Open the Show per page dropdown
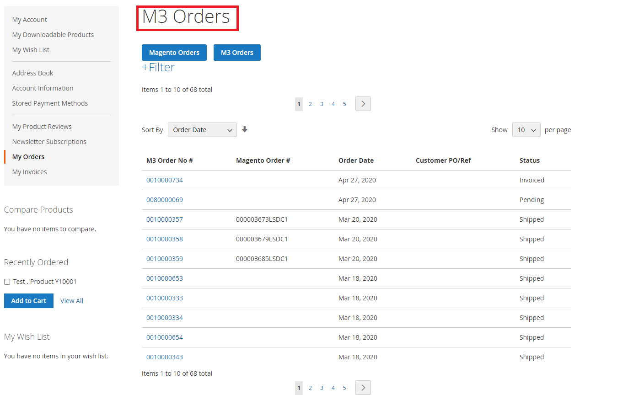The width and height of the screenshot is (639, 400). (x=526, y=130)
